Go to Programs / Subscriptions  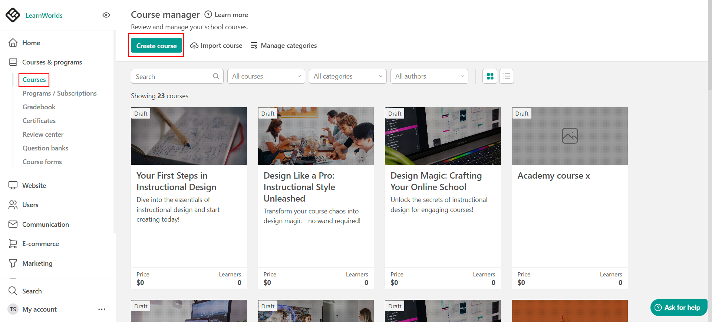click(59, 93)
